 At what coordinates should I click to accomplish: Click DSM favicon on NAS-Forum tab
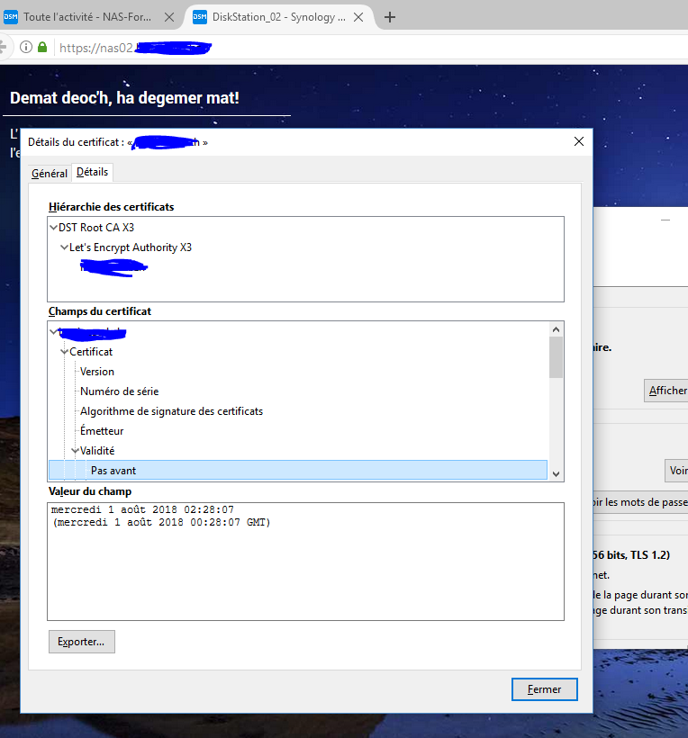click(11, 17)
